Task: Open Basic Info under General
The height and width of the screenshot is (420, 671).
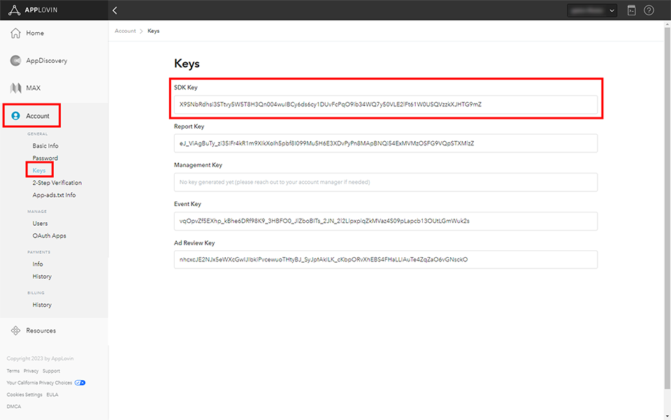Action: pos(45,146)
